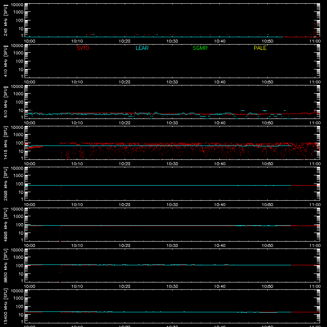
Task: Select the 15400 MHz [SFU] axis title
Action: [5, 306]
